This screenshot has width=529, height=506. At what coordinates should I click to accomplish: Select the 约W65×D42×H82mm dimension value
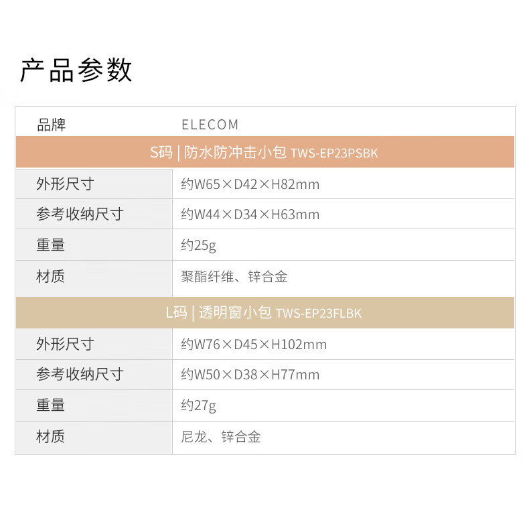click(x=250, y=184)
